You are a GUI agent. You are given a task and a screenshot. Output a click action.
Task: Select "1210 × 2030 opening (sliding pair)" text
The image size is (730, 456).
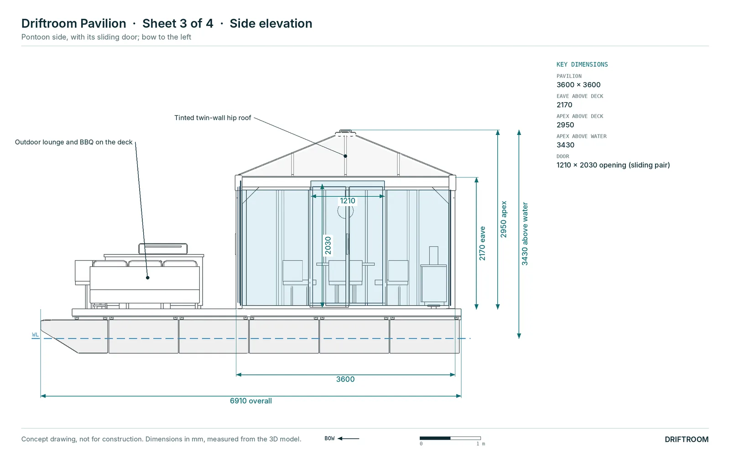[613, 165]
